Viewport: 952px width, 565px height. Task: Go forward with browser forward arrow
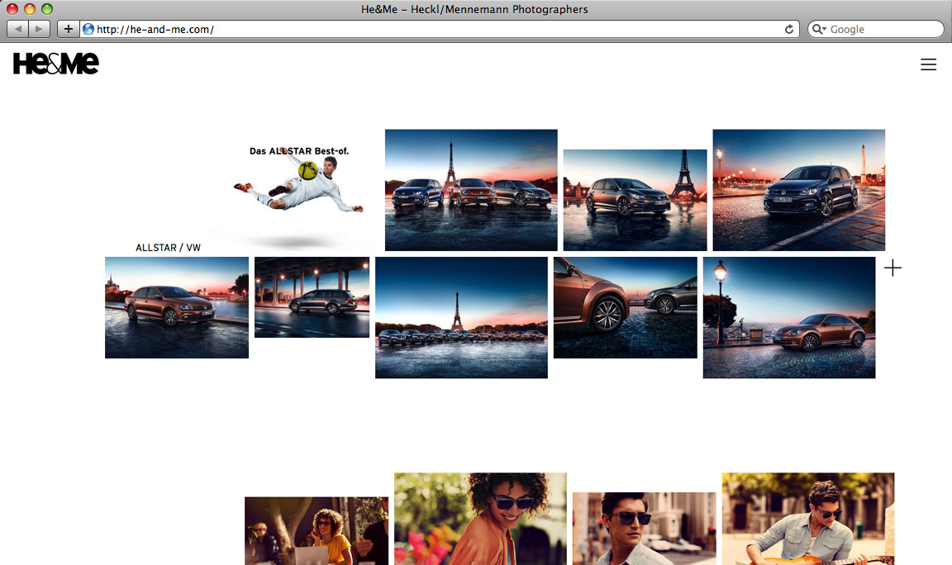39,29
